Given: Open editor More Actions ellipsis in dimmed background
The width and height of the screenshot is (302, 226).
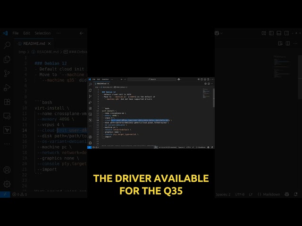Looking at the screenshot, I should (295, 43).
